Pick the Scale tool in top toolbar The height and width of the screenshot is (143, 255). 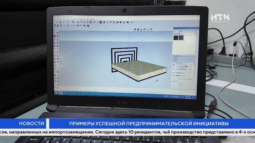click(90, 22)
